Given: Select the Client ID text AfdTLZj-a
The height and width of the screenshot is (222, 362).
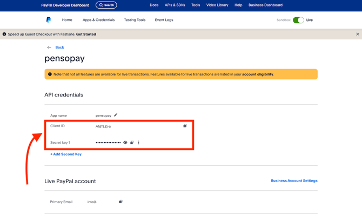Looking at the screenshot, I should (103, 126).
